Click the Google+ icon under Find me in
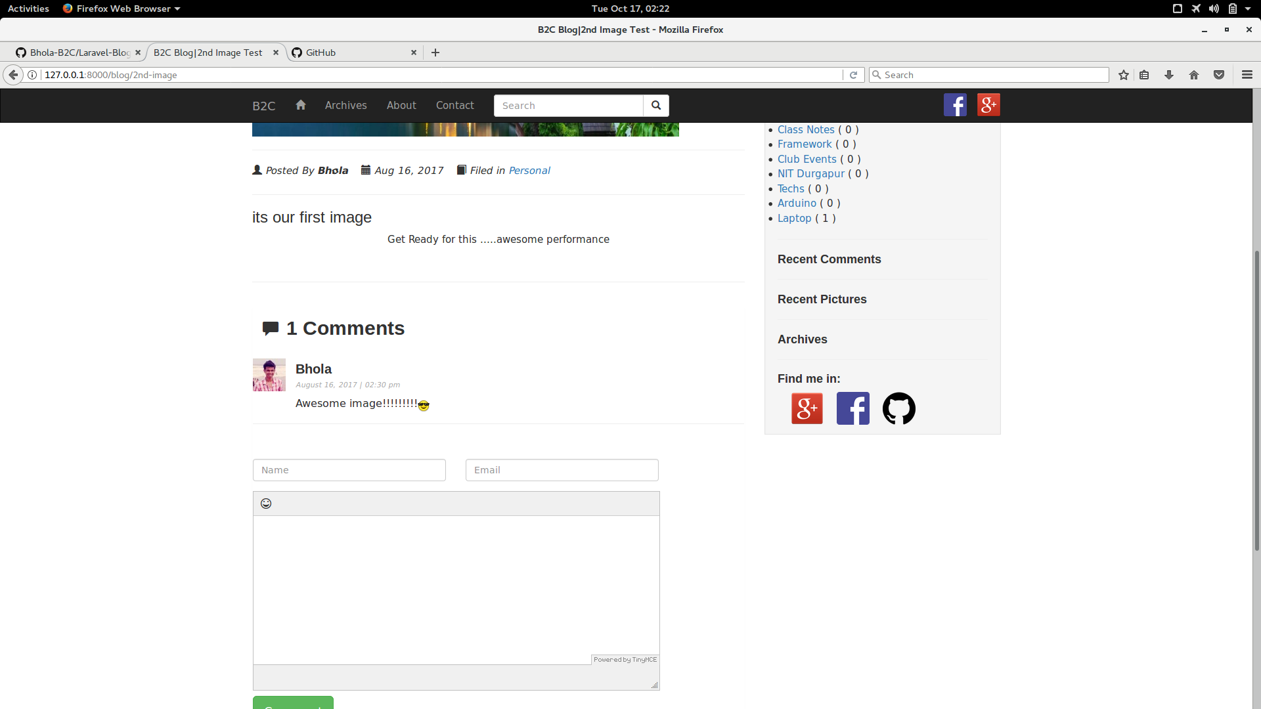The width and height of the screenshot is (1261, 709). 807,408
